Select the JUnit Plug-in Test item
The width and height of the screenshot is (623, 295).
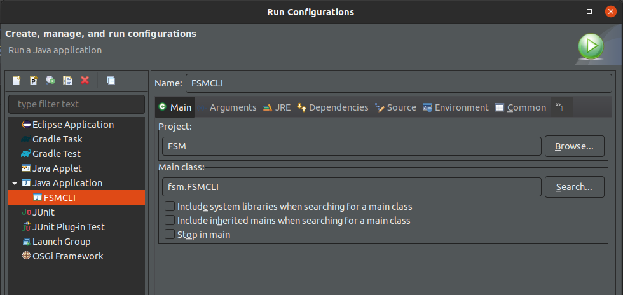tap(68, 227)
